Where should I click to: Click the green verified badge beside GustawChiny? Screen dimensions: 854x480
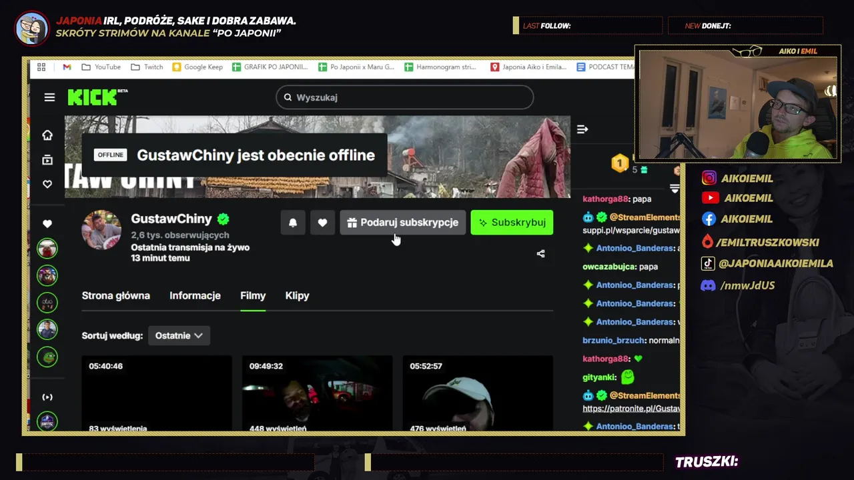(224, 219)
